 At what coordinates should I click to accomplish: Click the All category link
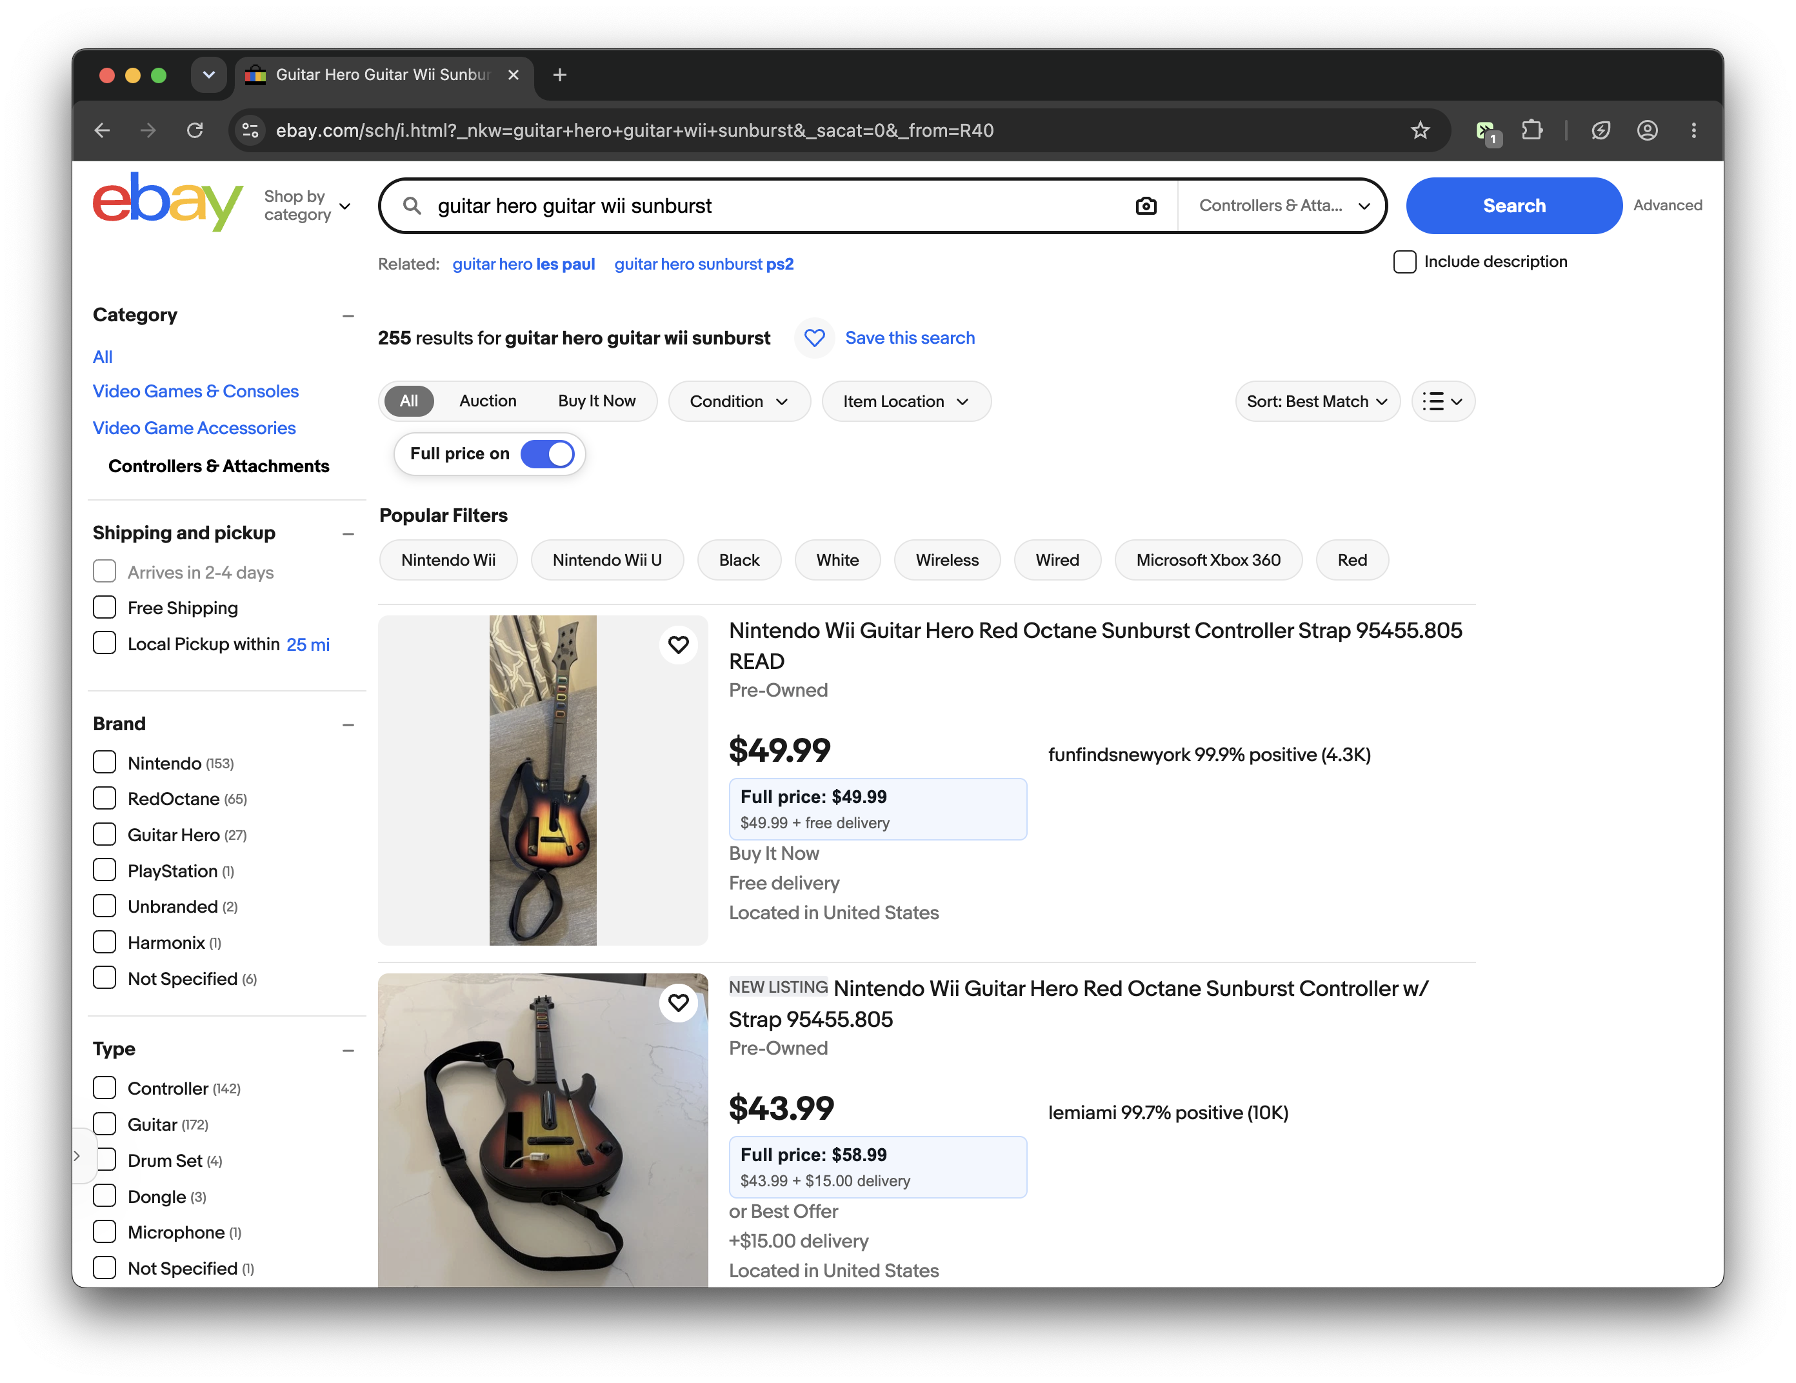tap(103, 357)
